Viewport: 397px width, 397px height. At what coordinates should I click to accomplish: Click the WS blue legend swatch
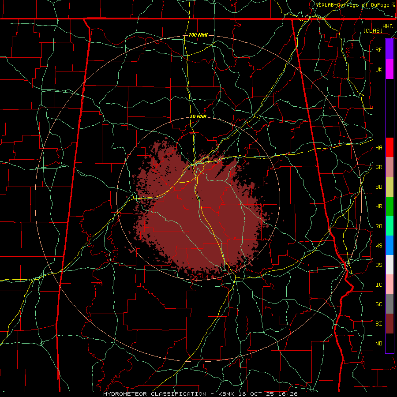[x=390, y=245]
